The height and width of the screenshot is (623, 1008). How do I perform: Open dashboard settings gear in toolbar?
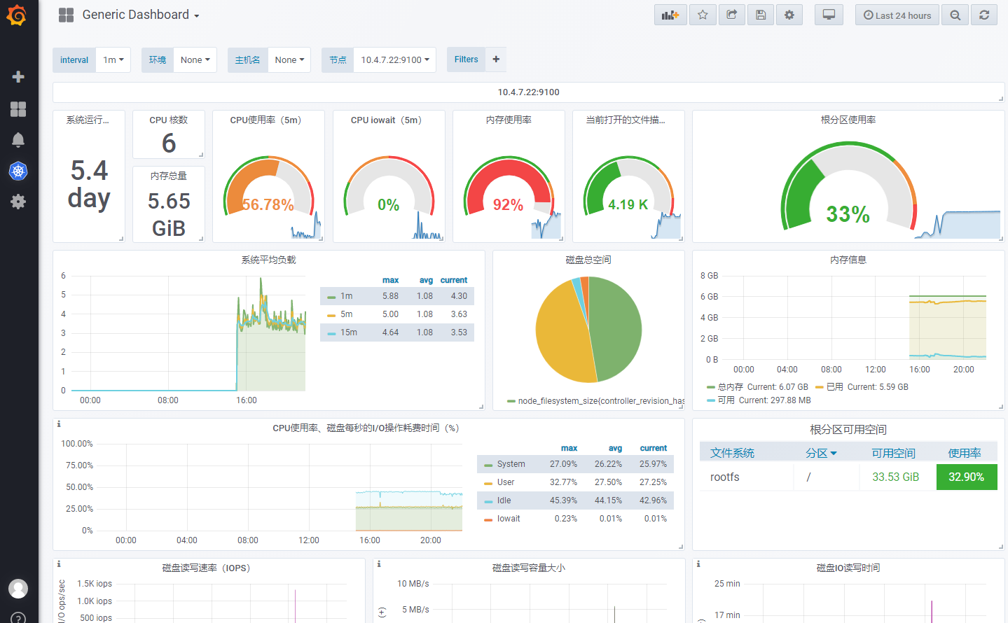tap(789, 15)
